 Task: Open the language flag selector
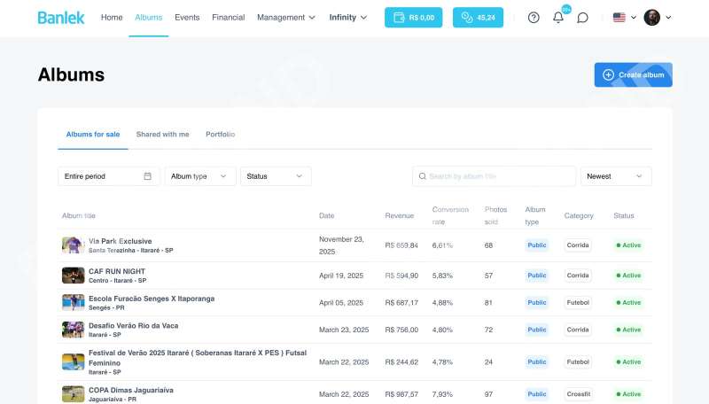point(624,18)
